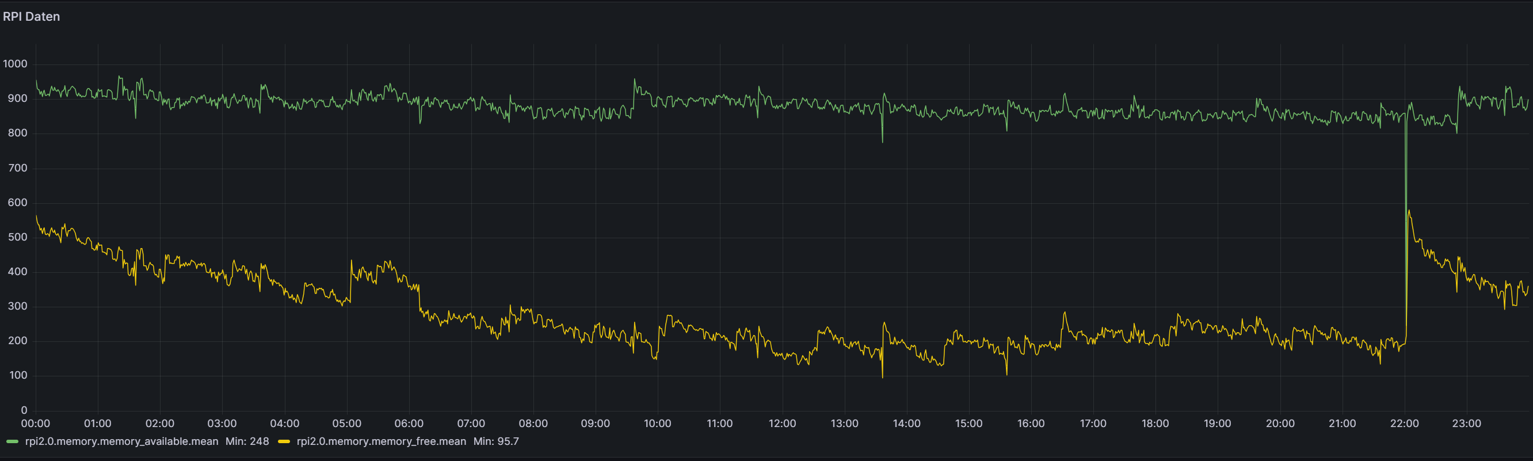Click the "Min: 248" legend value
This screenshot has height=461, width=1533.
247,441
